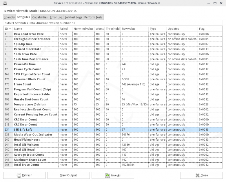The height and width of the screenshot is (182, 226).
Task: Click the Threshold column header
Action: tap(112, 29)
